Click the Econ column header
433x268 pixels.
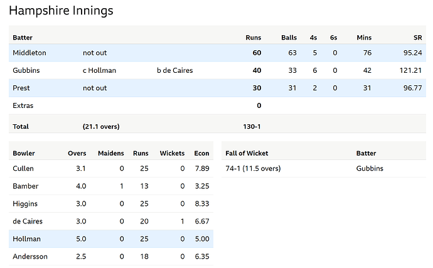(201, 153)
